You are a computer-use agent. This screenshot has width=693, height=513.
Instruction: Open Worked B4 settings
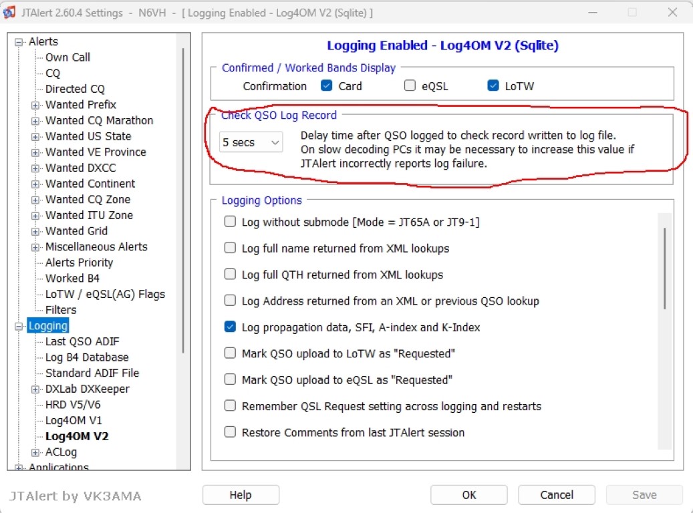coord(72,279)
